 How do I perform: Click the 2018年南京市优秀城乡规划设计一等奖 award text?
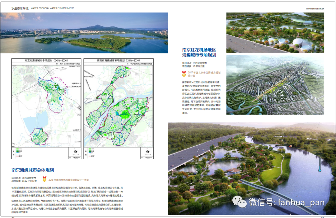click(x=68, y=179)
